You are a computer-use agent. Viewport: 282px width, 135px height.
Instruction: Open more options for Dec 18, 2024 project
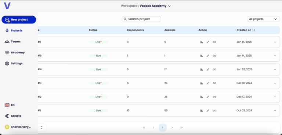(x=275, y=83)
